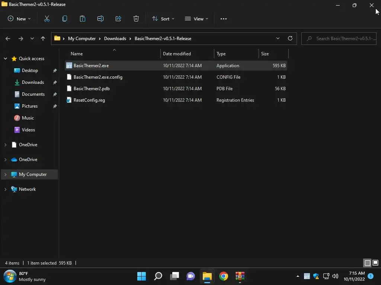Collapse the Quick access tree
The image size is (381, 285).
5,58
